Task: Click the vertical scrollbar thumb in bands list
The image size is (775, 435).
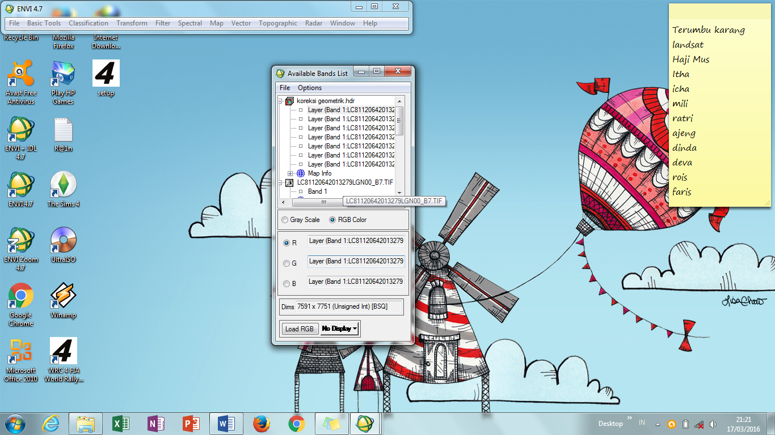Action: 399,121
